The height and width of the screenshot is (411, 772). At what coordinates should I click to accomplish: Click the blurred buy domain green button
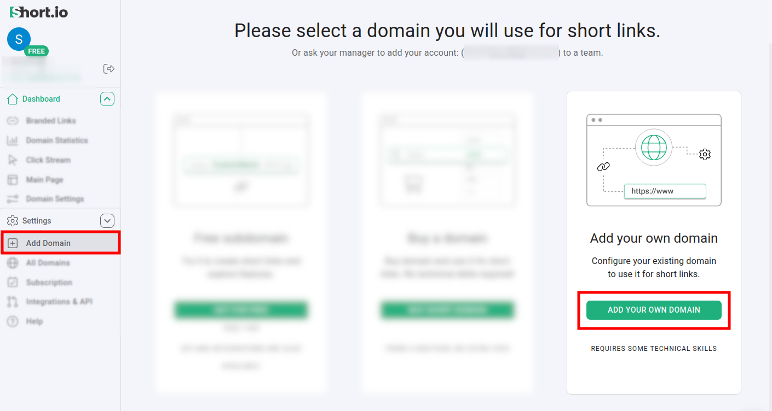click(447, 310)
